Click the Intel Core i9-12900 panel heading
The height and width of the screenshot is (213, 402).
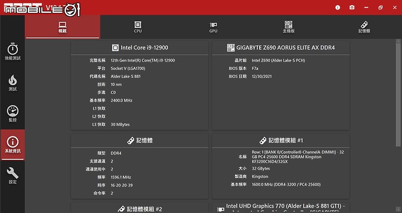pos(145,48)
